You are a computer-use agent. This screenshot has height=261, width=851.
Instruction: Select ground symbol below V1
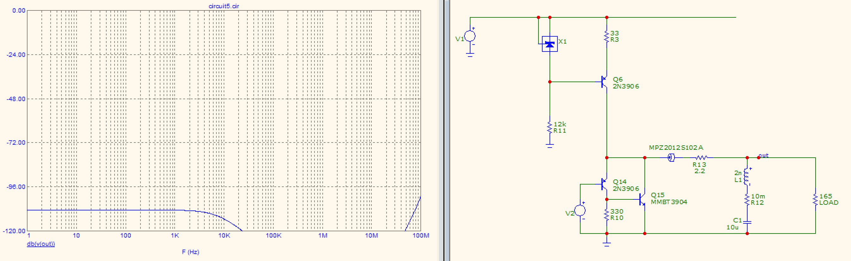470,55
